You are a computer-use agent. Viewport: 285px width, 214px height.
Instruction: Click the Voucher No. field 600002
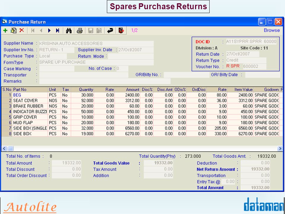click(254, 66)
